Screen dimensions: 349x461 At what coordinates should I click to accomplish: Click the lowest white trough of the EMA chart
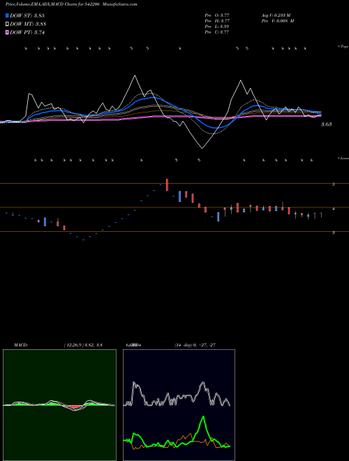point(202,148)
